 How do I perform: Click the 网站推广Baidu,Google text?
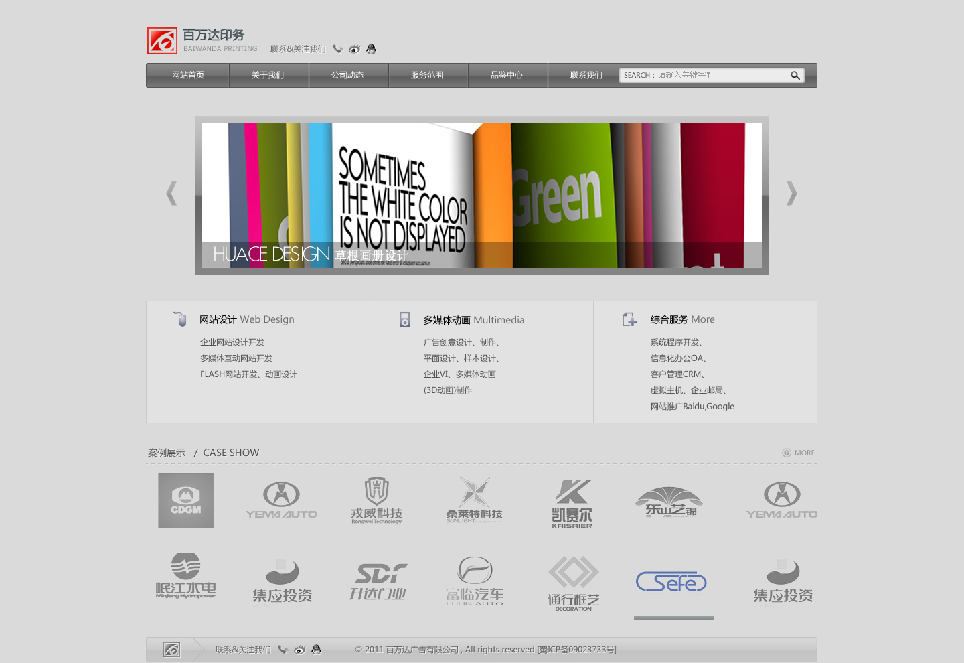692,407
